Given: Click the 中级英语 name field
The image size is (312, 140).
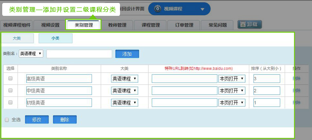Looking at the screenshot, I should tap(59, 91).
